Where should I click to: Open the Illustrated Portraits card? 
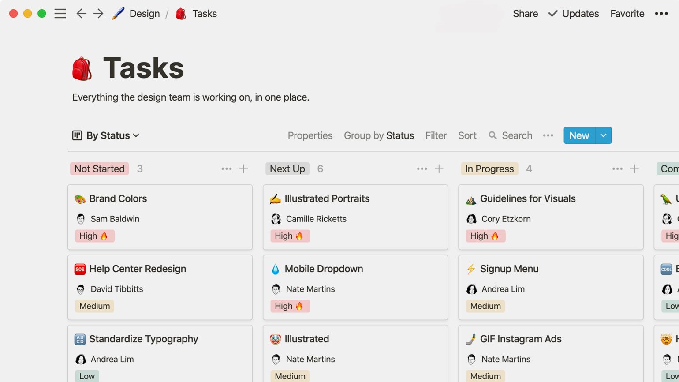tap(355, 217)
